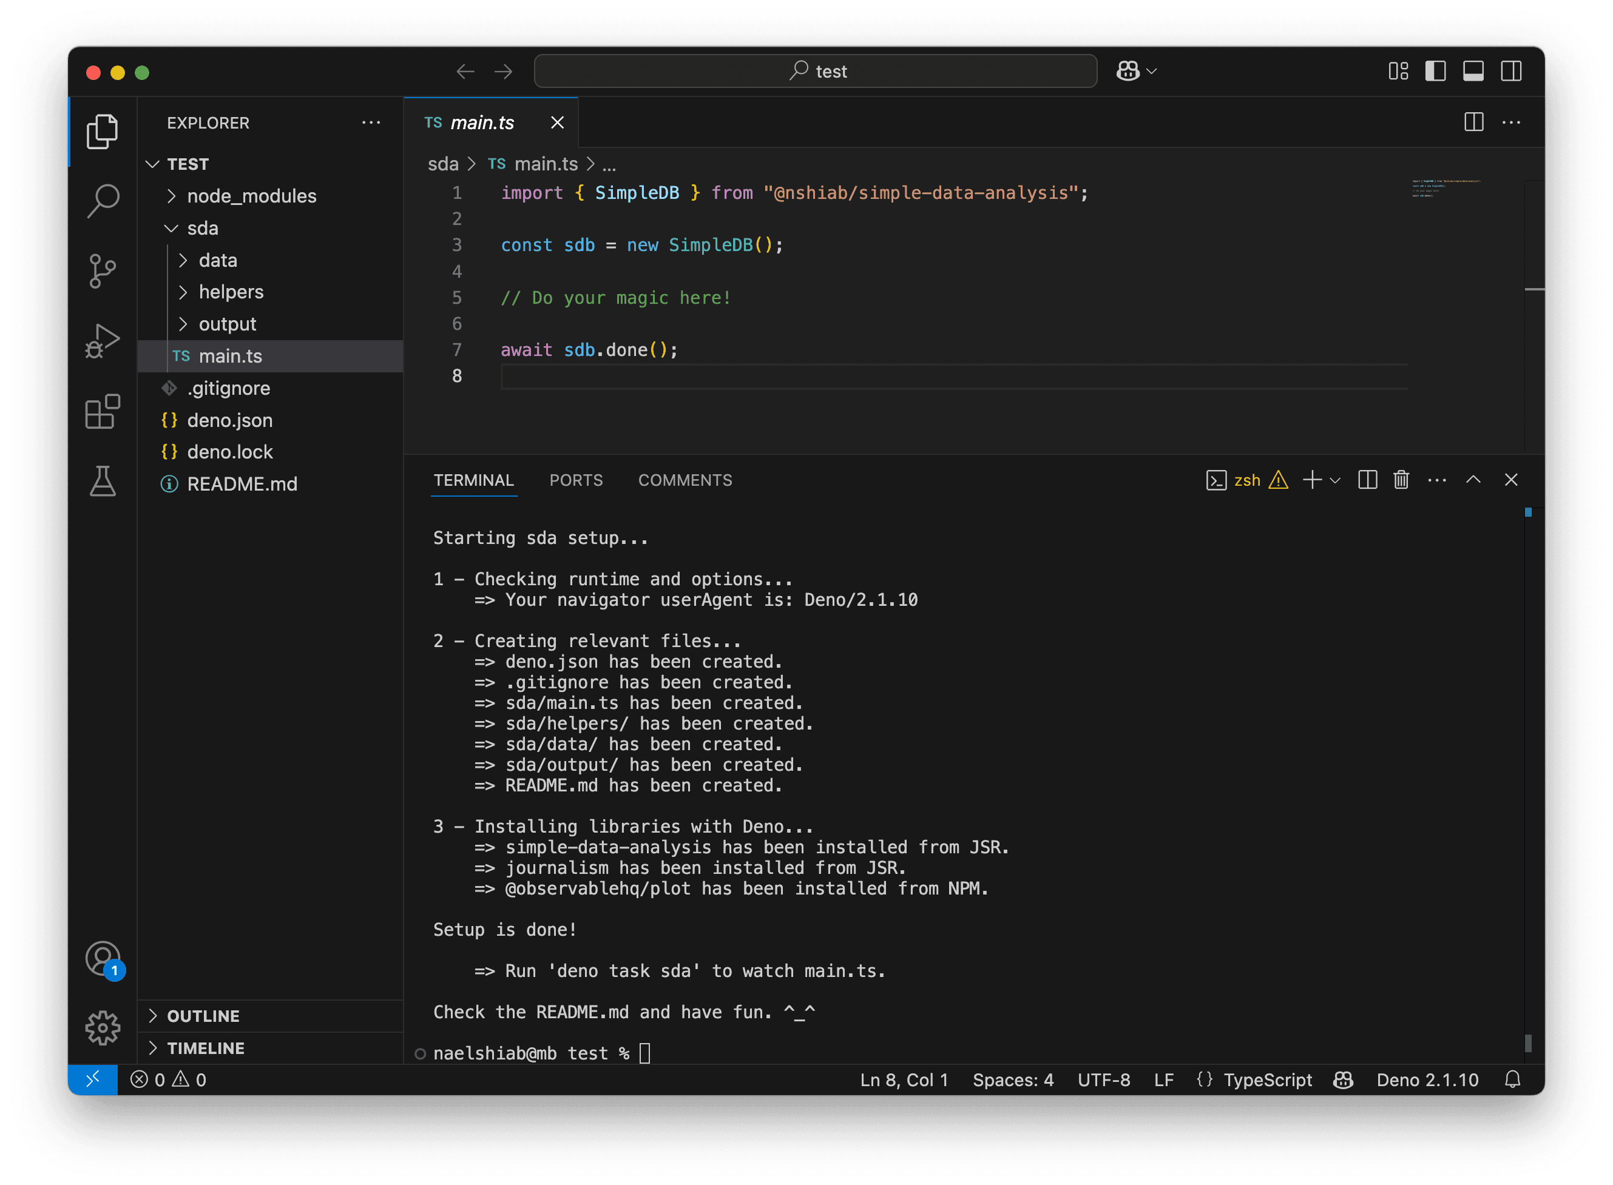Split the terminal
The width and height of the screenshot is (1613, 1185).
tap(1367, 480)
